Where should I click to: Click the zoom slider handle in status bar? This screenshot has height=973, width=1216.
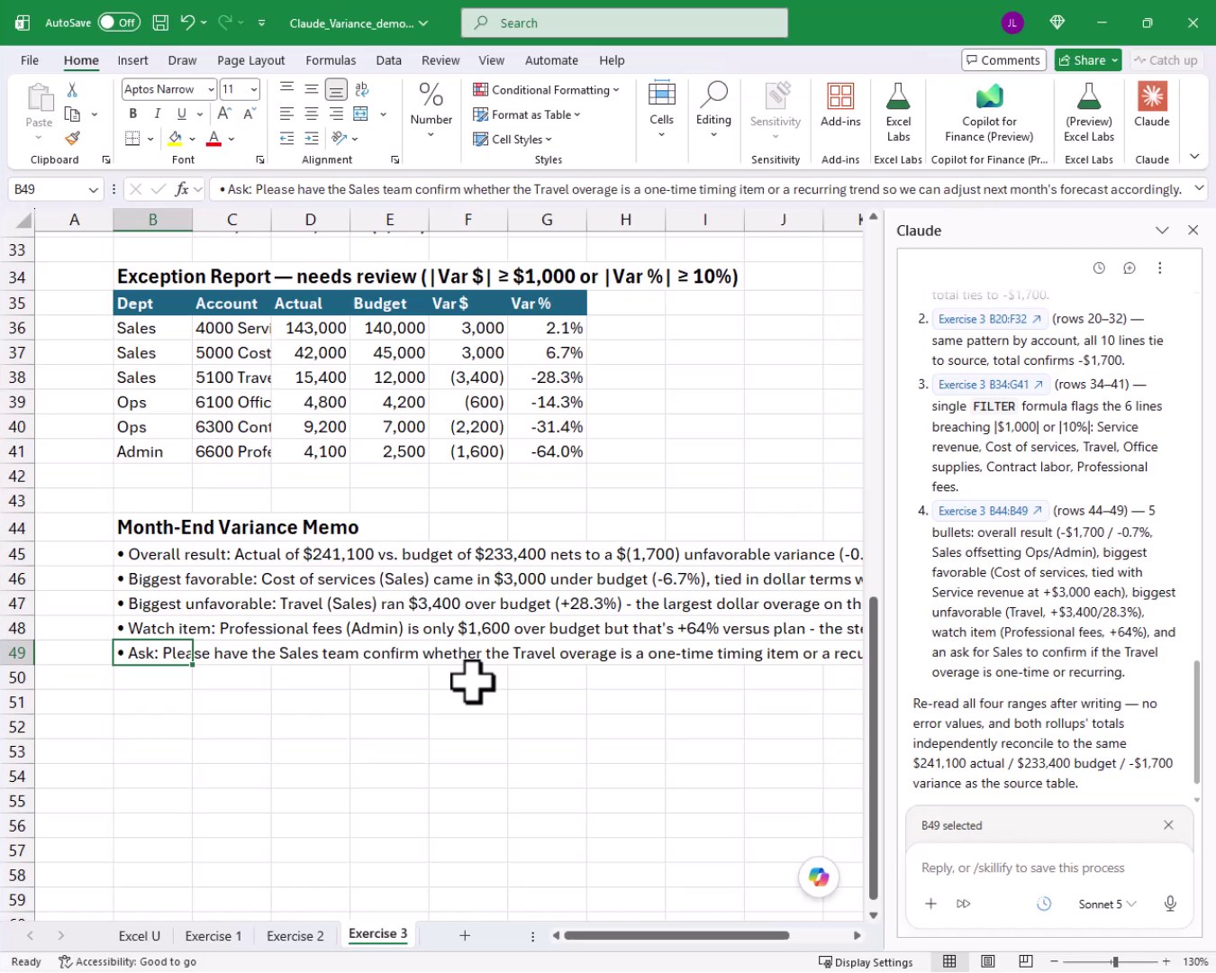1115,962
